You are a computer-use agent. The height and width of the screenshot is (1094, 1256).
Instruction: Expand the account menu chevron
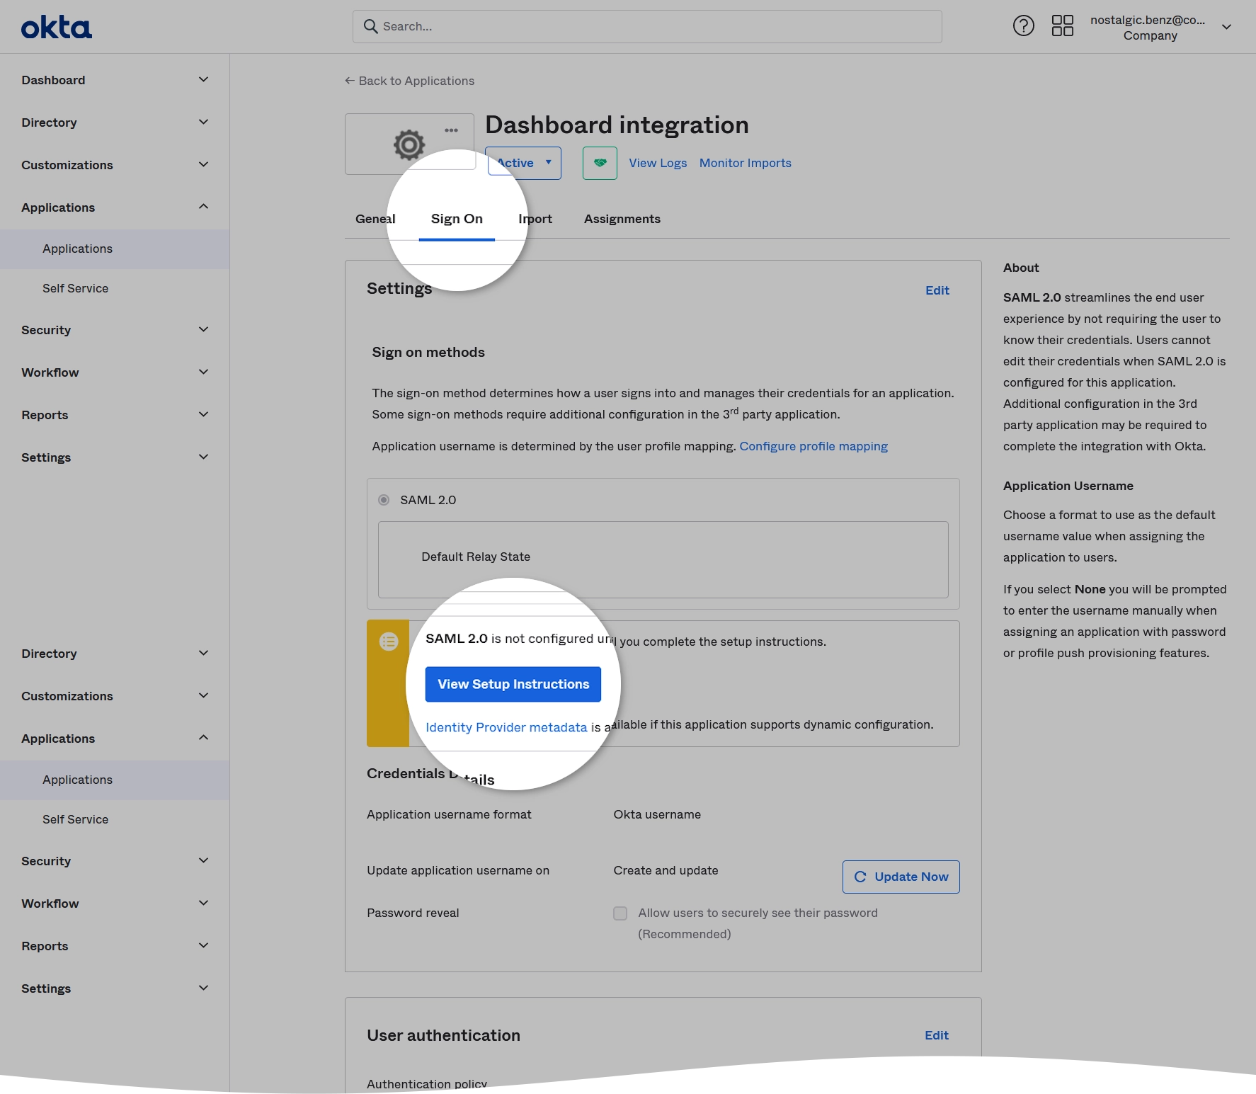(1226, 27)
